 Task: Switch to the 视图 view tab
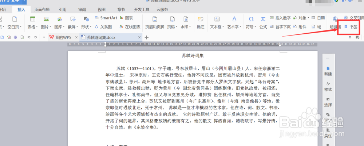point(102,10)
